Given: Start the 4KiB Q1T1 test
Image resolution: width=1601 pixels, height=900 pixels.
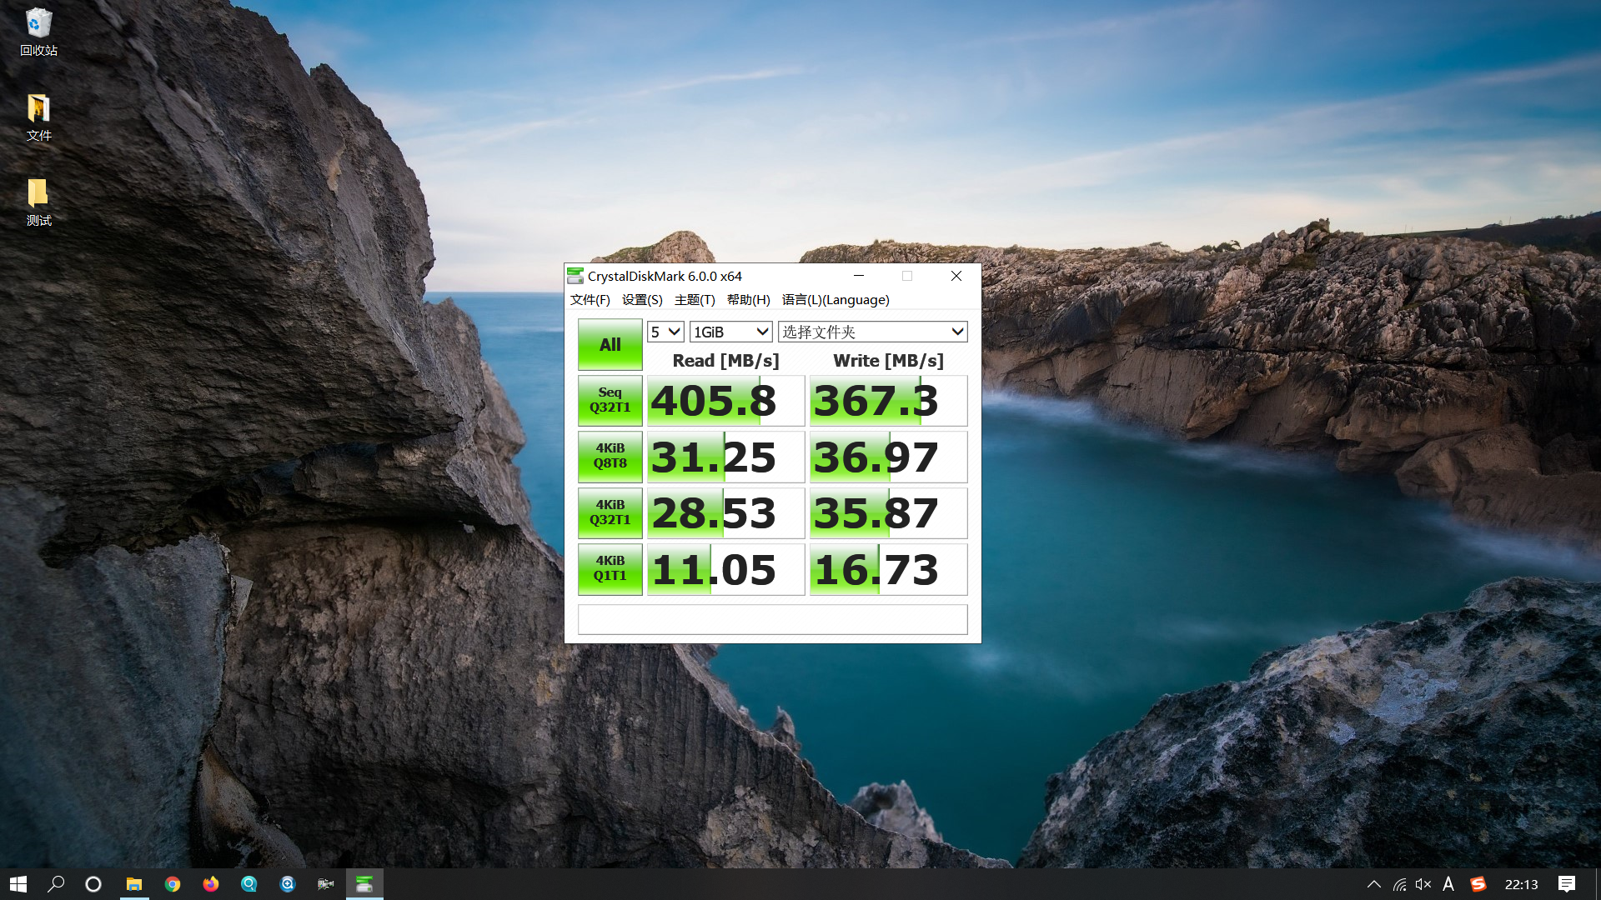Looking at the screenshot, I should click(610, 568).
